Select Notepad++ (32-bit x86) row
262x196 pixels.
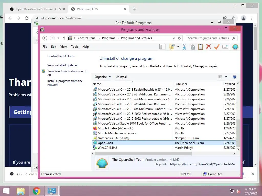click(164, 138)
